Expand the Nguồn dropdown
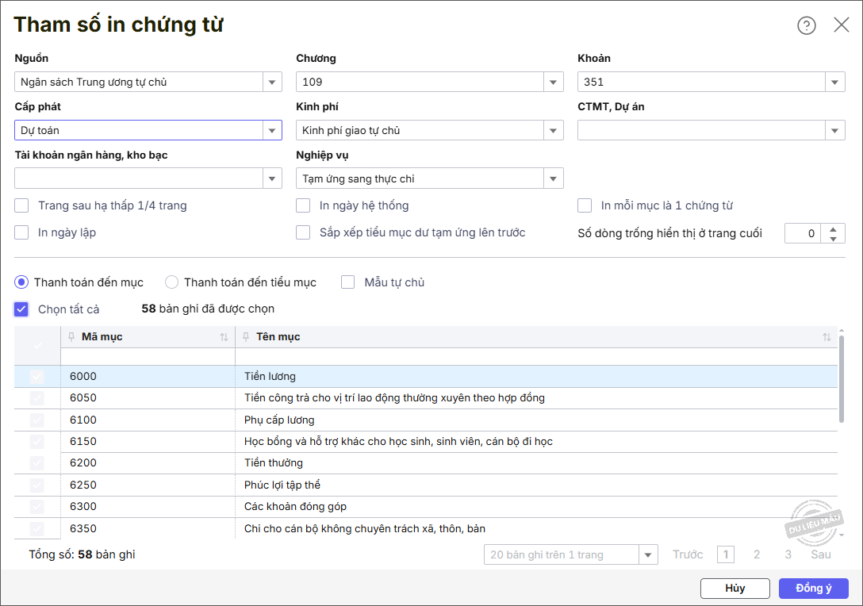The width and height of the screenshot is (863, 606). click(272, 82)
